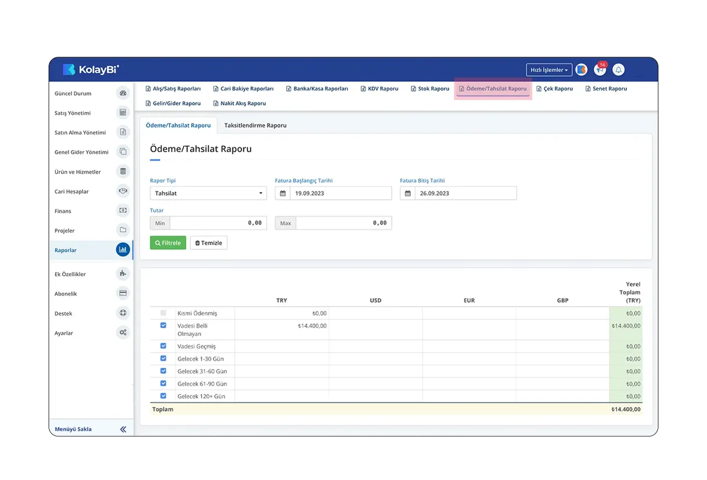The image size is (707, 480).
Task: Click the Ürün ve Hizmetler database icon
Action: 123,172
